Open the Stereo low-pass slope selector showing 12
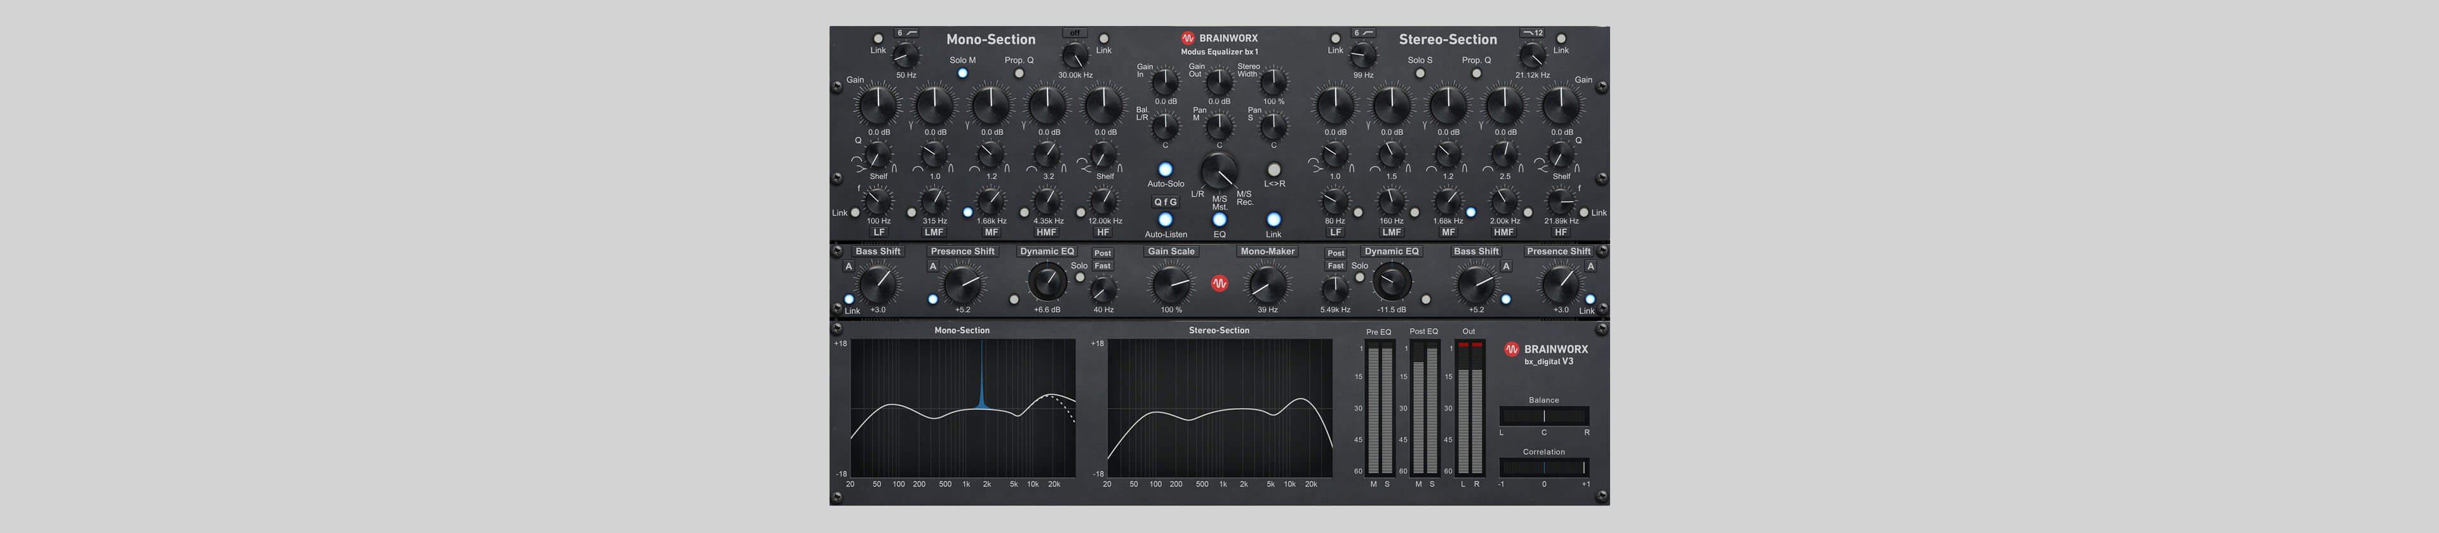 [x=1532, y=33]
